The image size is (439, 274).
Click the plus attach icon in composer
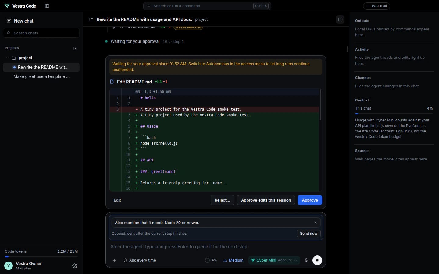pos(114,260)
